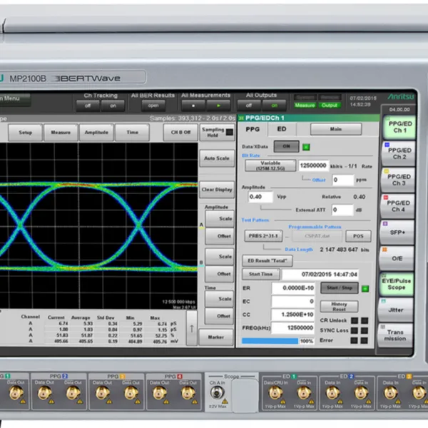
Task: Click the POS pattern polarity button
Action: 358,236
